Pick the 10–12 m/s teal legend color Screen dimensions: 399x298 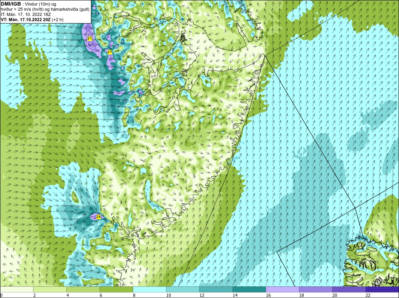183,289
